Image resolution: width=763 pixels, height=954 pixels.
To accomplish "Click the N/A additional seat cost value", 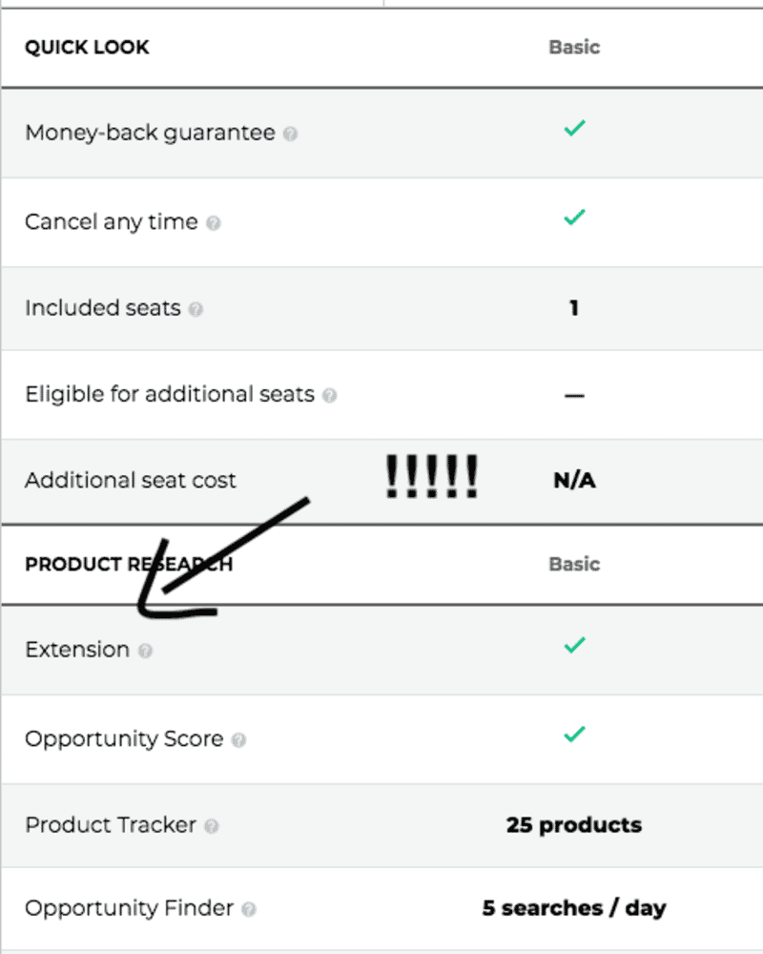I will pyautogui.click(x=574, y=481).
